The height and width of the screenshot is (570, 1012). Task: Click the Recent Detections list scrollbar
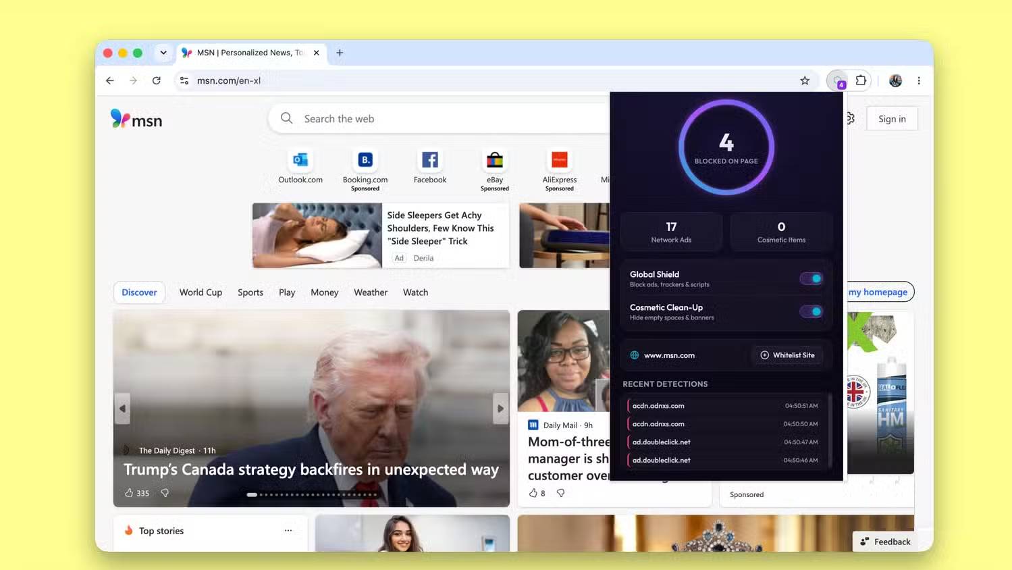(x=829, y=432)
